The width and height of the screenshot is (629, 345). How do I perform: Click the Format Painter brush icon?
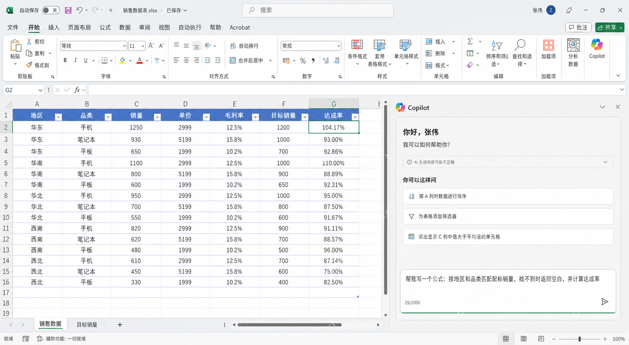(x=29, y=65)
